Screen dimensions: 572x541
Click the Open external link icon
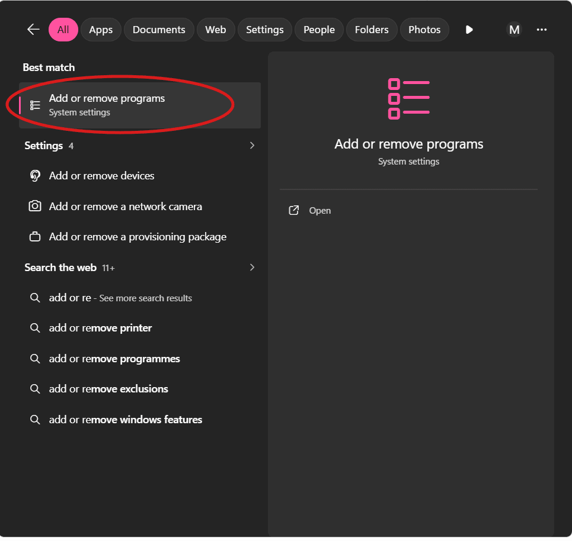click(293, 211)
